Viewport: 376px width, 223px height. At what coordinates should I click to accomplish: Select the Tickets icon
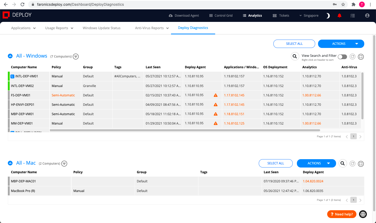[x=274, y=15]
